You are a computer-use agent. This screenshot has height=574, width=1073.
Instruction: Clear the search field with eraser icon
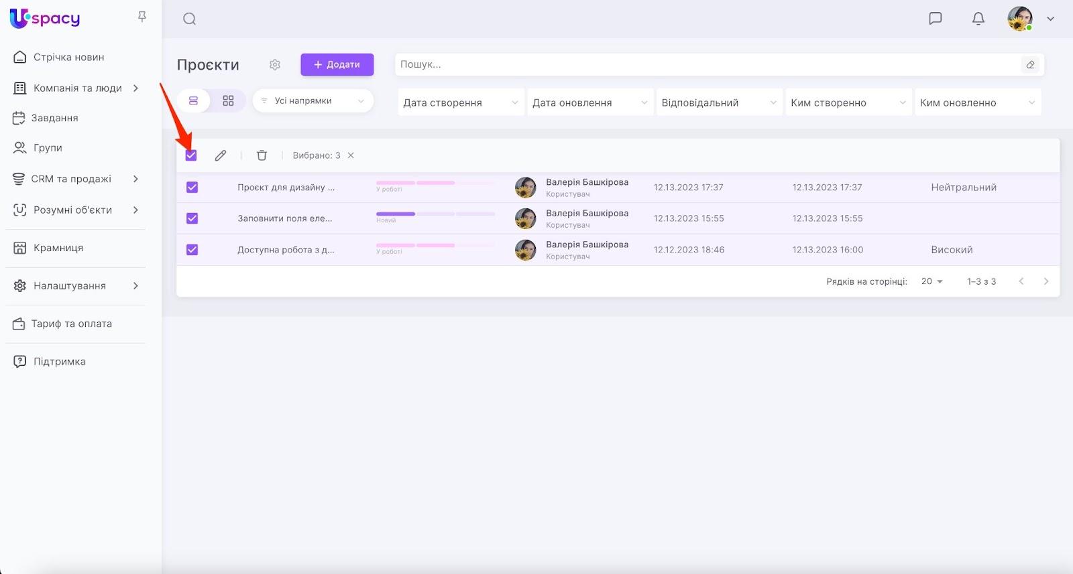coord(1030,65)
